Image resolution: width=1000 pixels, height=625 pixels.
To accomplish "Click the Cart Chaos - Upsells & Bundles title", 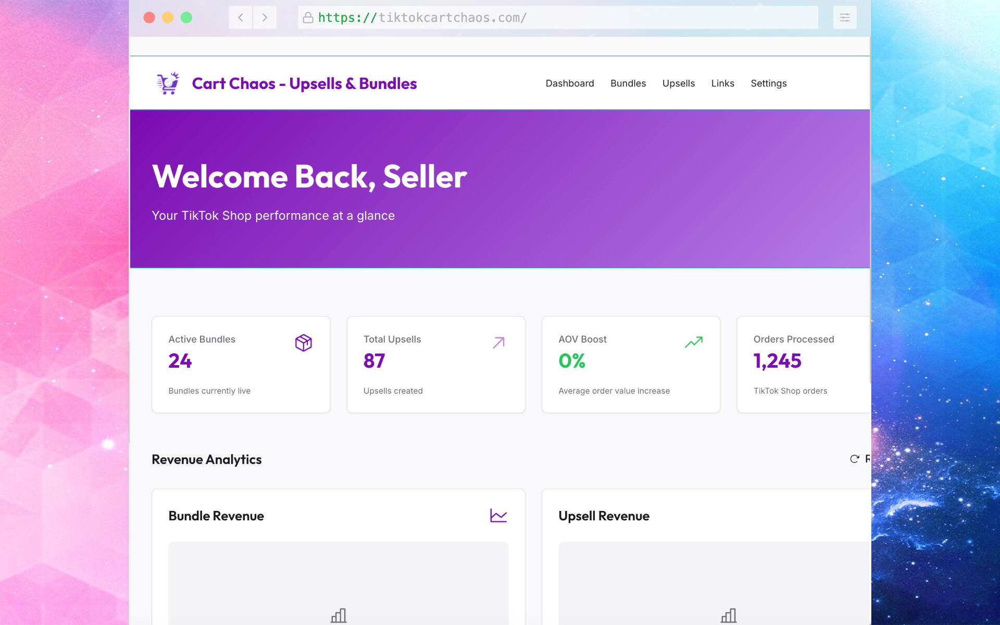I will [304, 83].
